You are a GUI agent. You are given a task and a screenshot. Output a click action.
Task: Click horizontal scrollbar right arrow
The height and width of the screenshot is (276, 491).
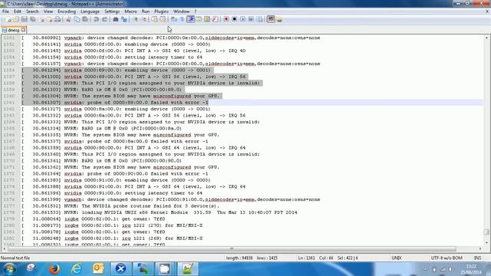(x=480, y=248)
